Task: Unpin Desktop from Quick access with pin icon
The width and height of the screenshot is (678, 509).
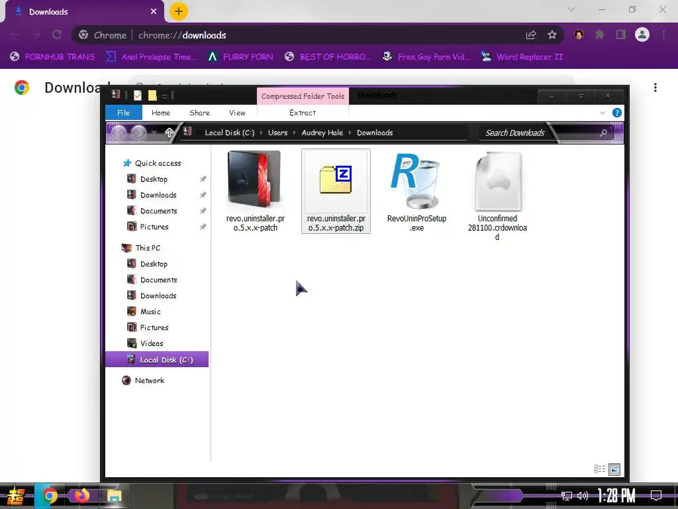Action: tap(203, 179)
